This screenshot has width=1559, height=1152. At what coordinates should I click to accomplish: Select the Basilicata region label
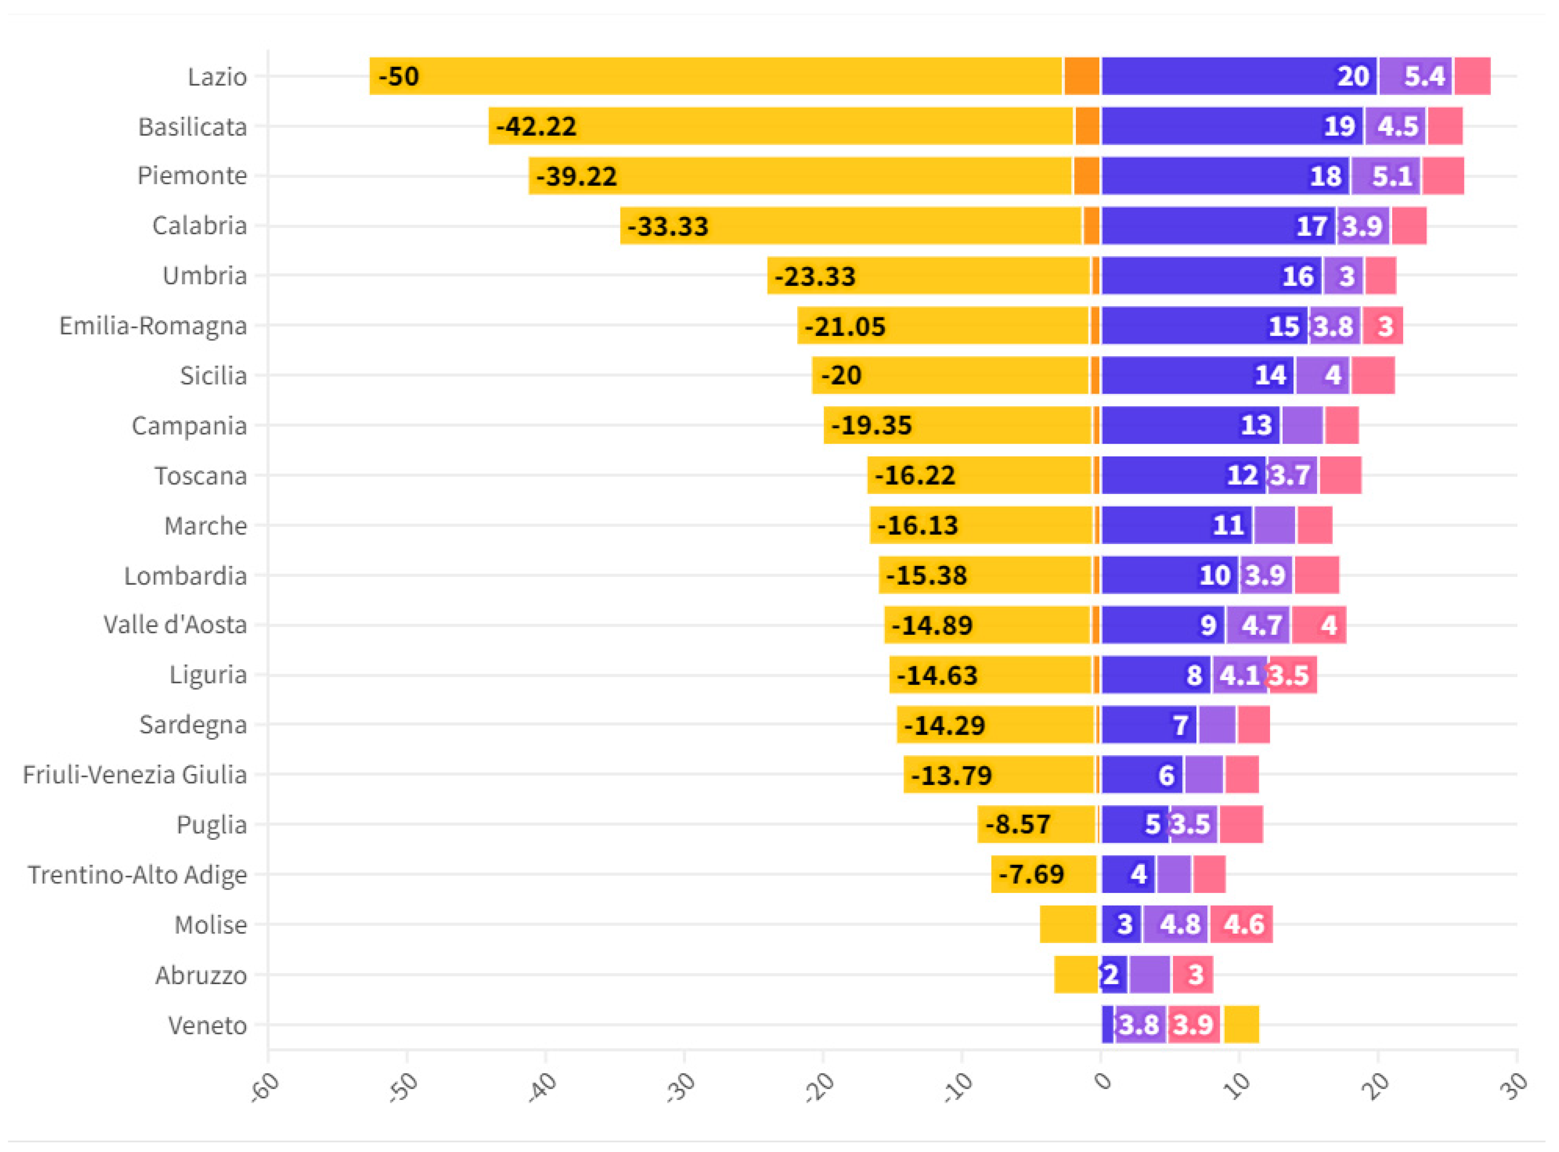tap(192, 127)
